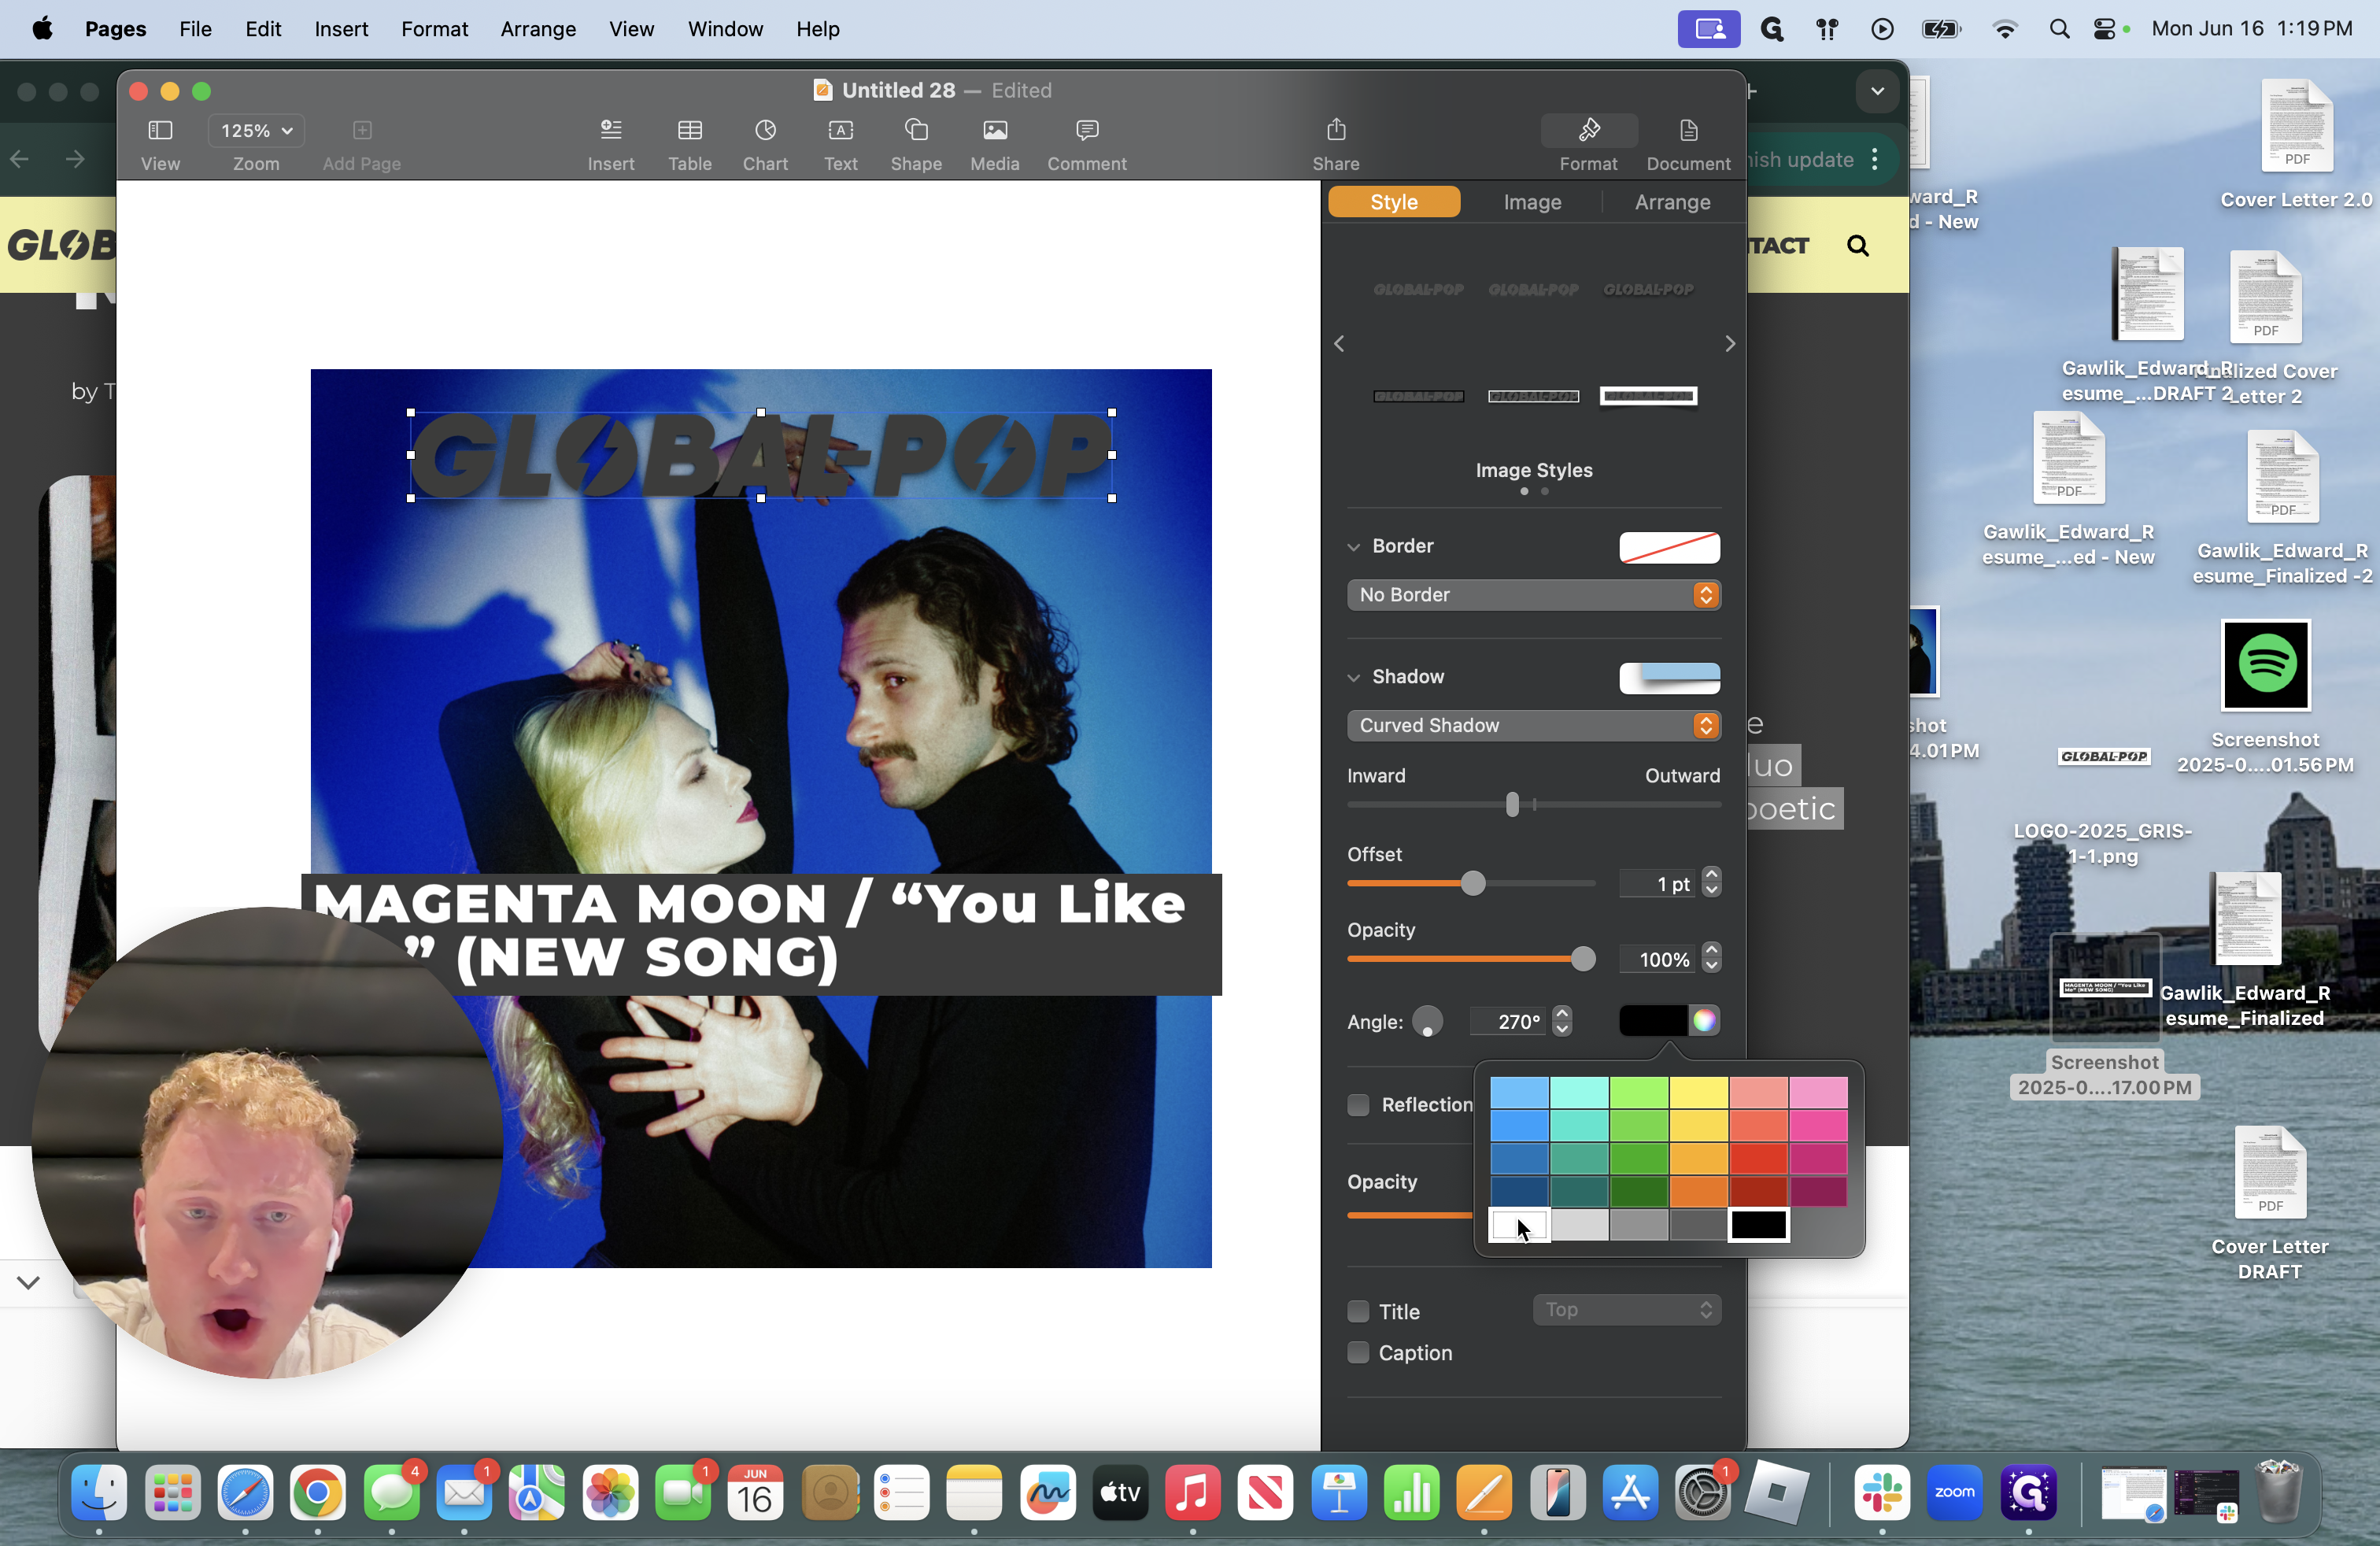Adjust shadow Opacity stepper arrows
The width and height of the screenshot is (2380, 1546).
1711,959
